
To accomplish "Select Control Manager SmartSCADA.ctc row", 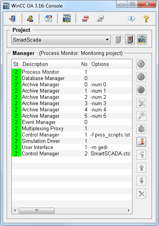I will (72, 153).
